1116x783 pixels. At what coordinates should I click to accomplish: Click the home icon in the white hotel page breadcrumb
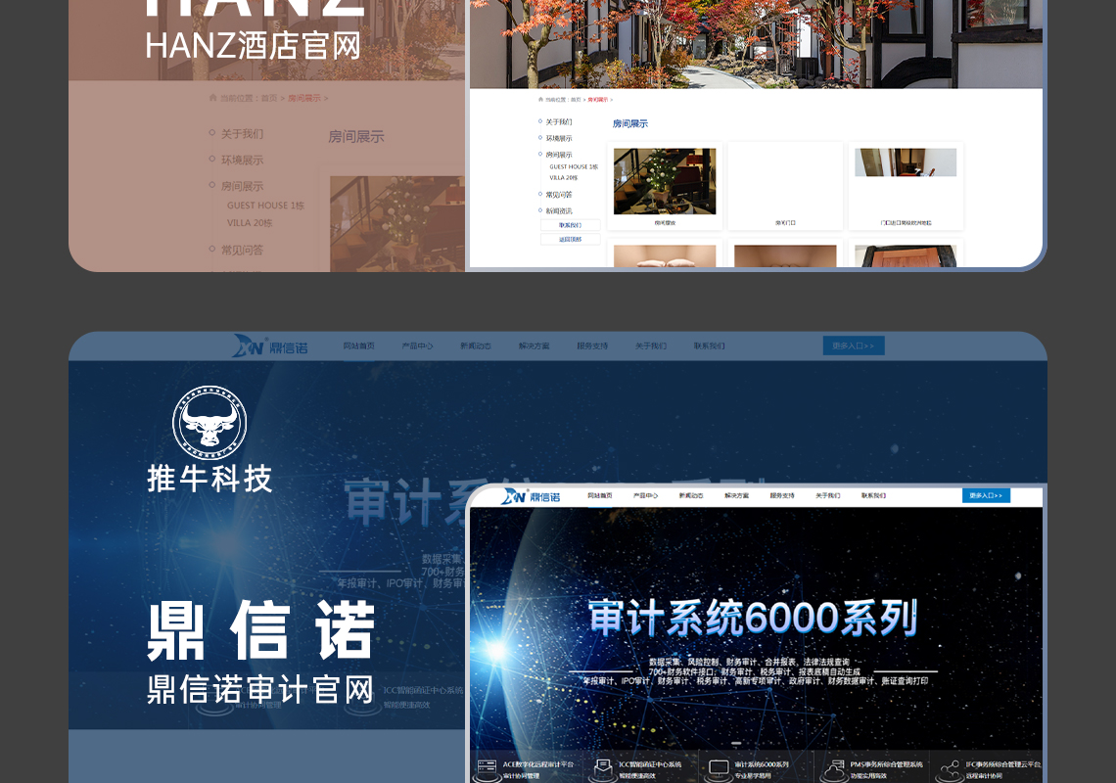pos(541,100)
